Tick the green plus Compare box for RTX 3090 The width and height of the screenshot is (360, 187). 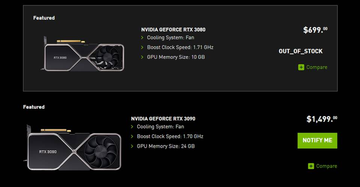(x=311, y=166)
